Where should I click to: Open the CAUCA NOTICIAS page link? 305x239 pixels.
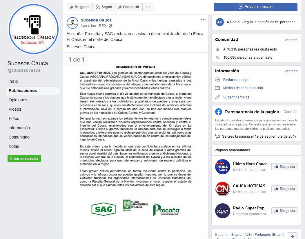(249, 186)
